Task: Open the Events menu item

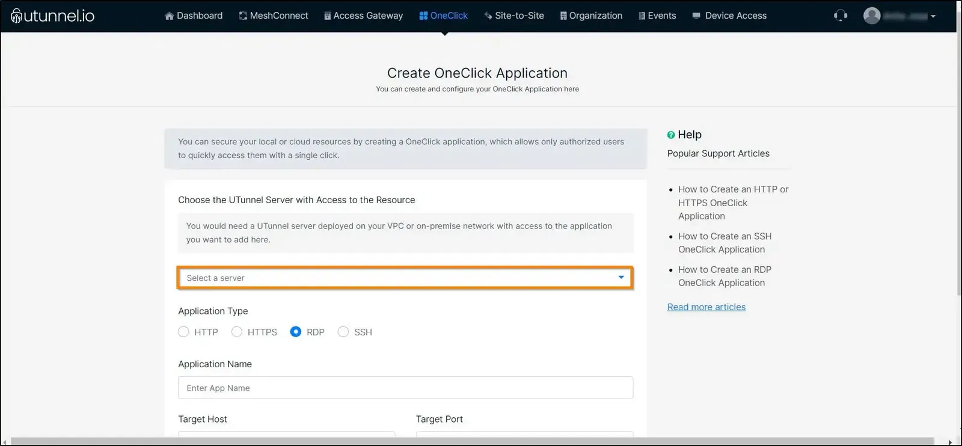Action: [x=657, y=16]
